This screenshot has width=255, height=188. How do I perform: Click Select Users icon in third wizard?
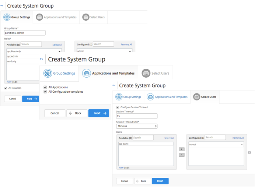click(x=197, y=97)
